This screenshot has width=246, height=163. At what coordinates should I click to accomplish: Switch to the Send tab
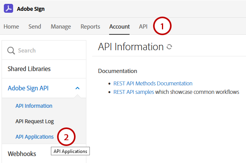pyautogui.click(x=35, y=27)
